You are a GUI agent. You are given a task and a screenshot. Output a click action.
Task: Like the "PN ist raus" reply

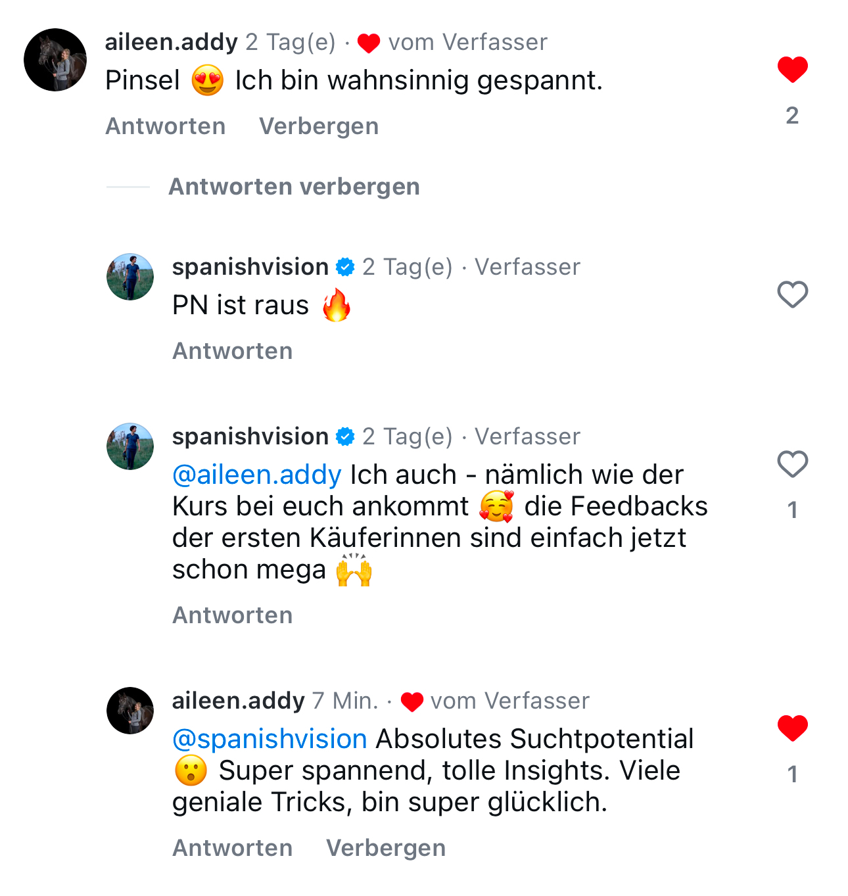792,295
